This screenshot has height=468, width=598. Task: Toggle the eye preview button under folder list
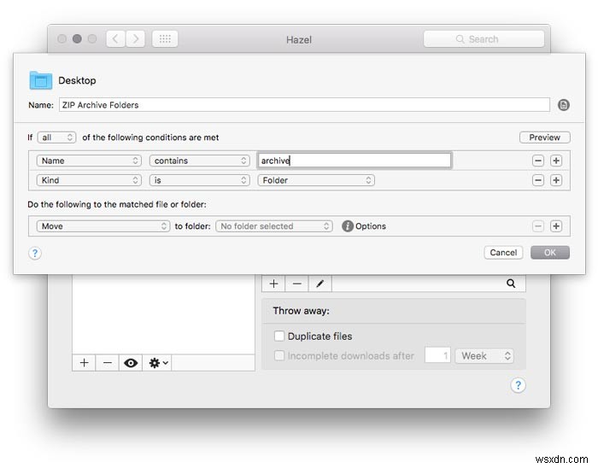point(131,363)
